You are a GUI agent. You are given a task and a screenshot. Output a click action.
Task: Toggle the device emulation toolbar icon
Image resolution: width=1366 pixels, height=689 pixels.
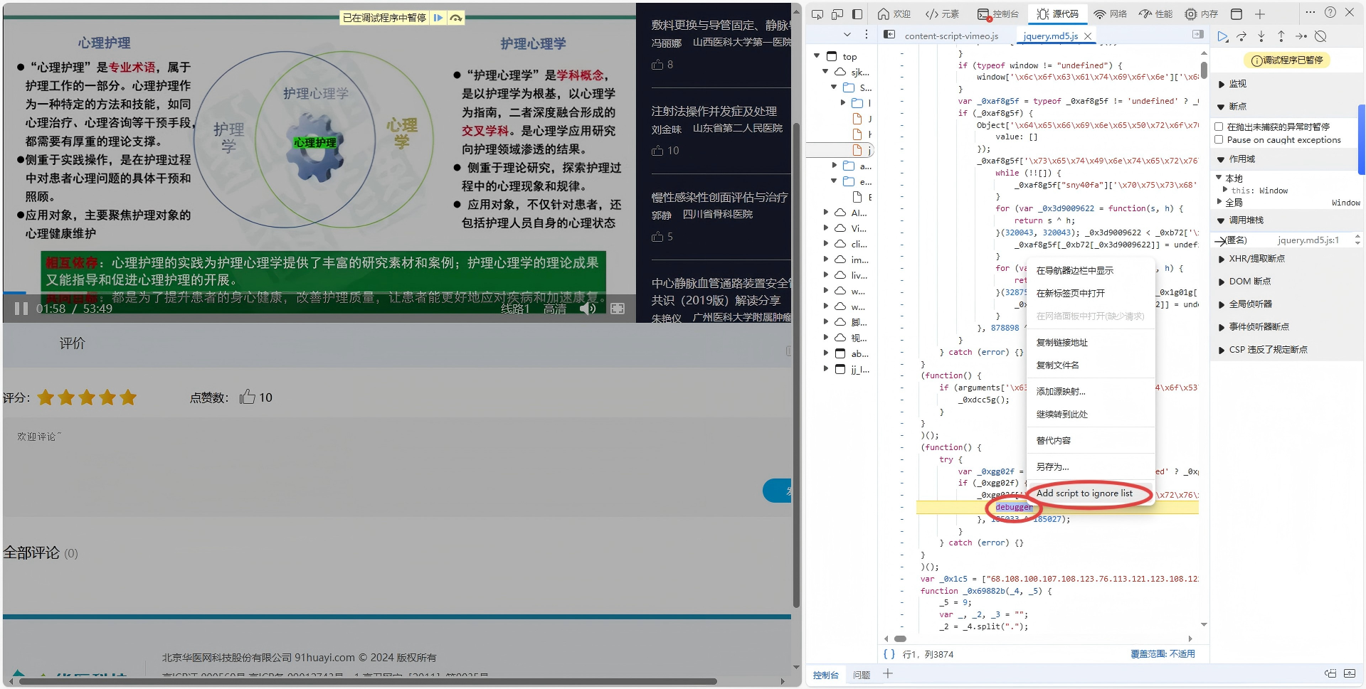pyautogui.click(x=838, y=14)
